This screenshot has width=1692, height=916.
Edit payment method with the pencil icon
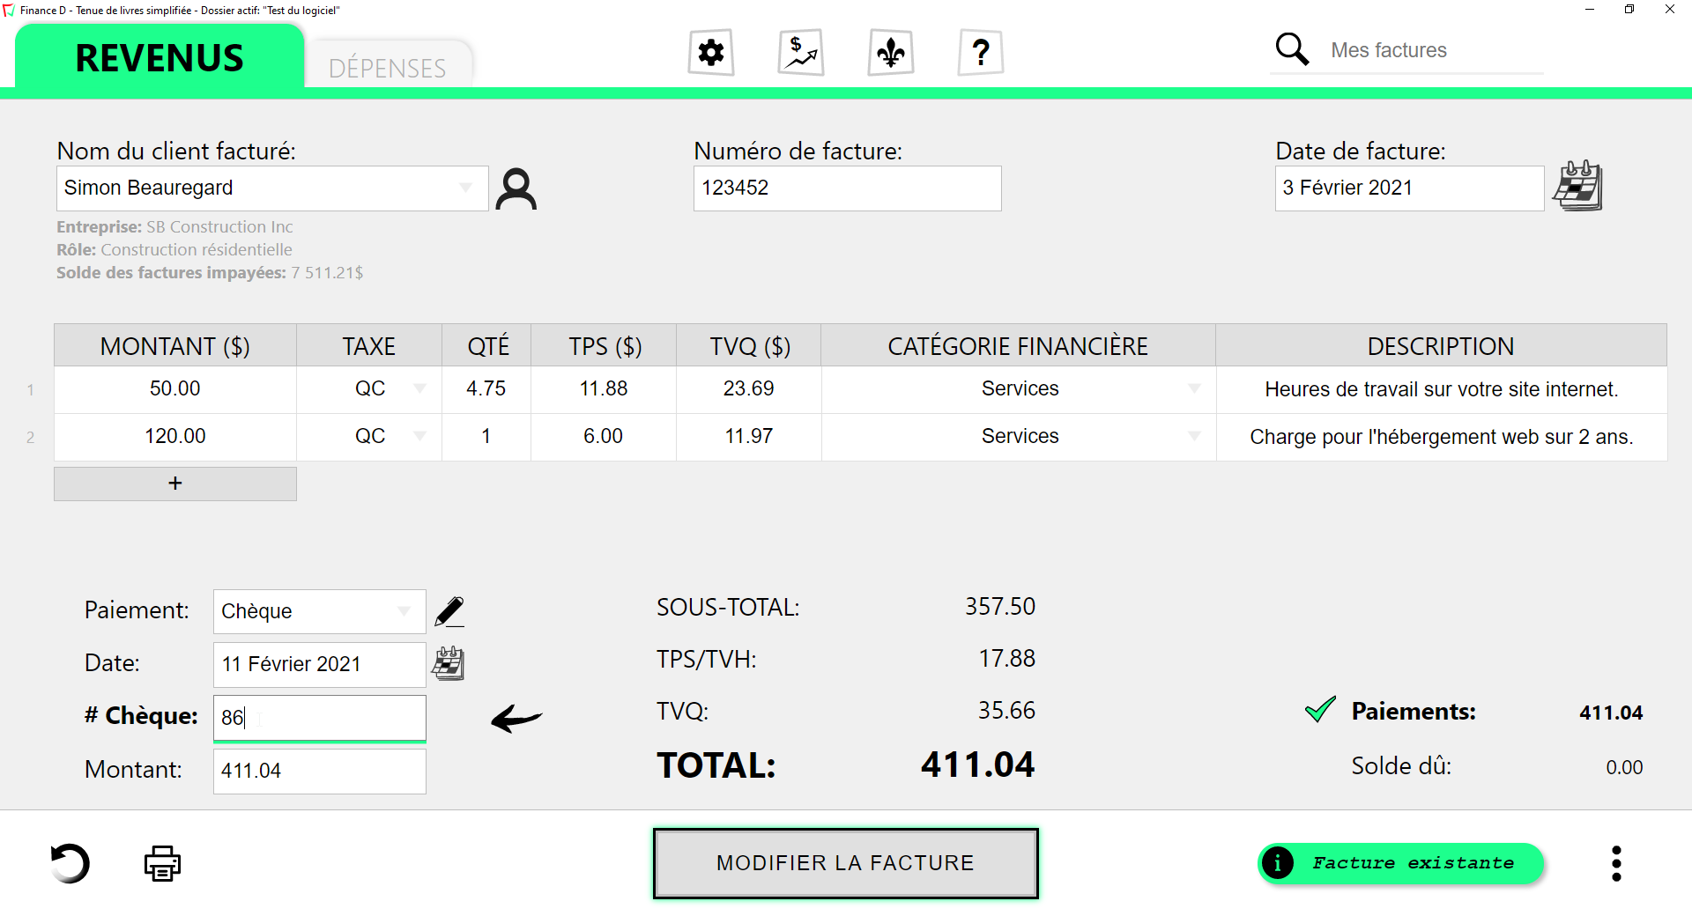[449, 610]
